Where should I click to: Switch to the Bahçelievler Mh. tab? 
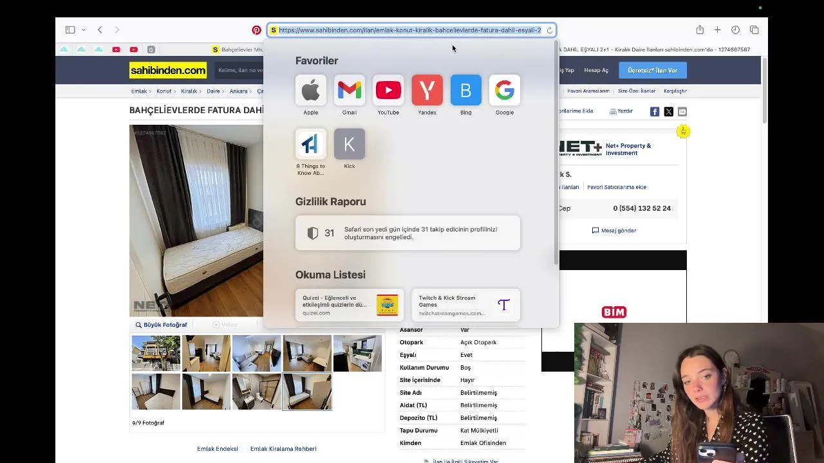(x=238, y=50)
